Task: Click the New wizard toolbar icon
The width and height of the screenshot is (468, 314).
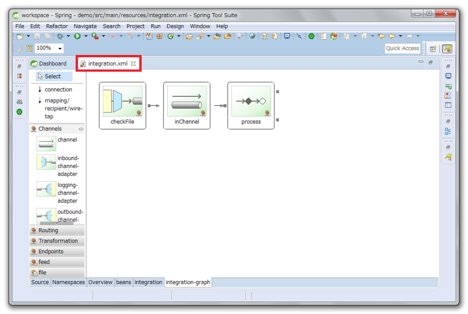Action: pyautogui.click(x=20, y=36)
